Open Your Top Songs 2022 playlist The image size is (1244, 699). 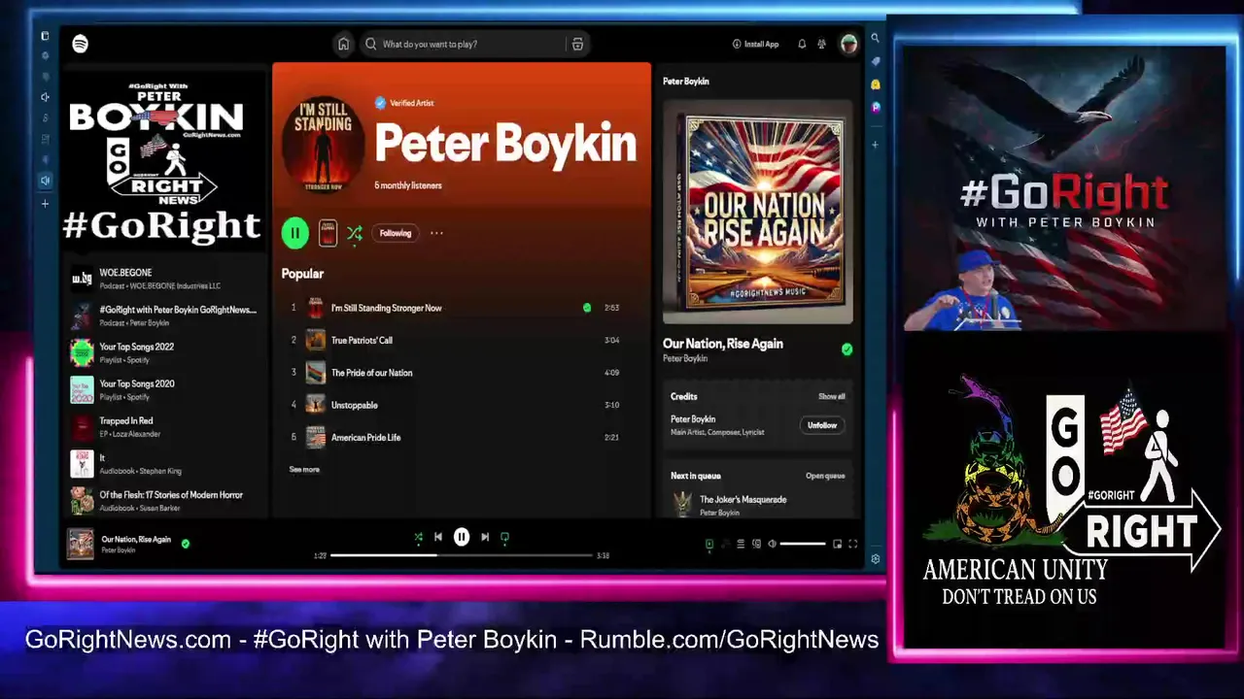(163, 352)
